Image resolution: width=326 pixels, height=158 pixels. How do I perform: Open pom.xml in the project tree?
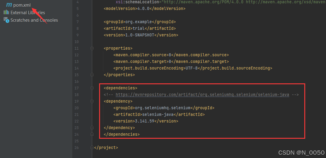(22, 5)
